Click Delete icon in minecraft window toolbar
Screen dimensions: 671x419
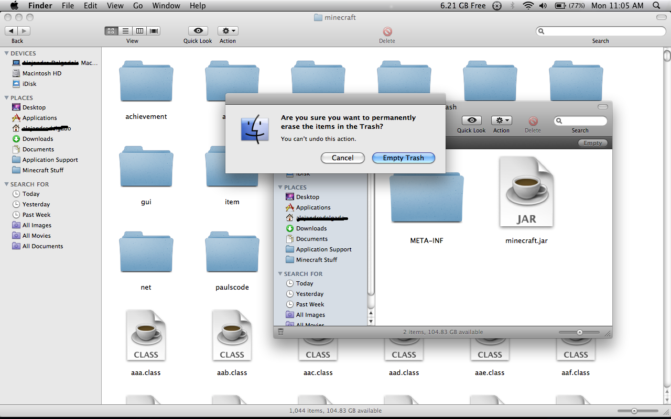[x=387, y=31]
